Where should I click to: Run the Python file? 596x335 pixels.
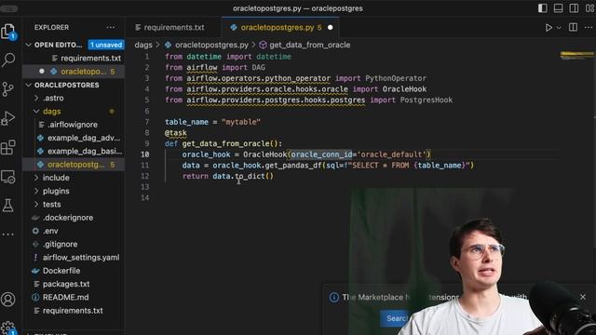click(x=549, y=27)
